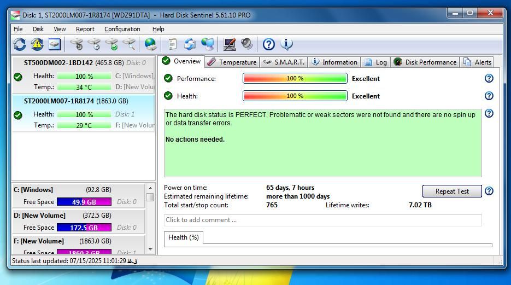Click the Hard Disk Sentinel title bar icon

pyautogui.click(x=15, y=15)
